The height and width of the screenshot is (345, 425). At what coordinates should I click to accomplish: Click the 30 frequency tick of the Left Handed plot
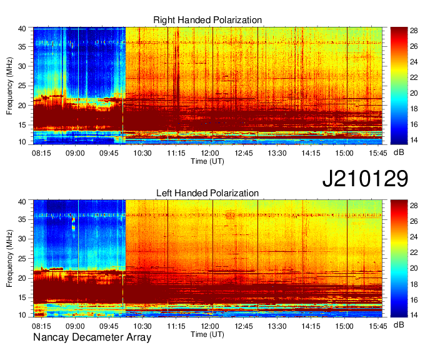coord(22,239)
